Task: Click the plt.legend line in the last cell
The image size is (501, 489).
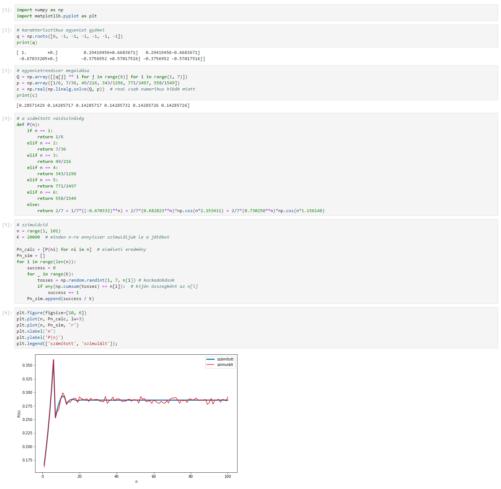Action: (x=67, y=343)
